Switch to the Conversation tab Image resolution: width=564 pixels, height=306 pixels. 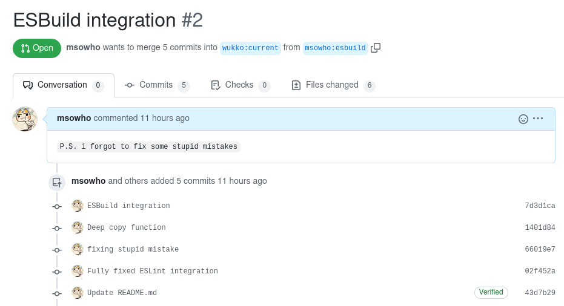[x=63, y=85]
